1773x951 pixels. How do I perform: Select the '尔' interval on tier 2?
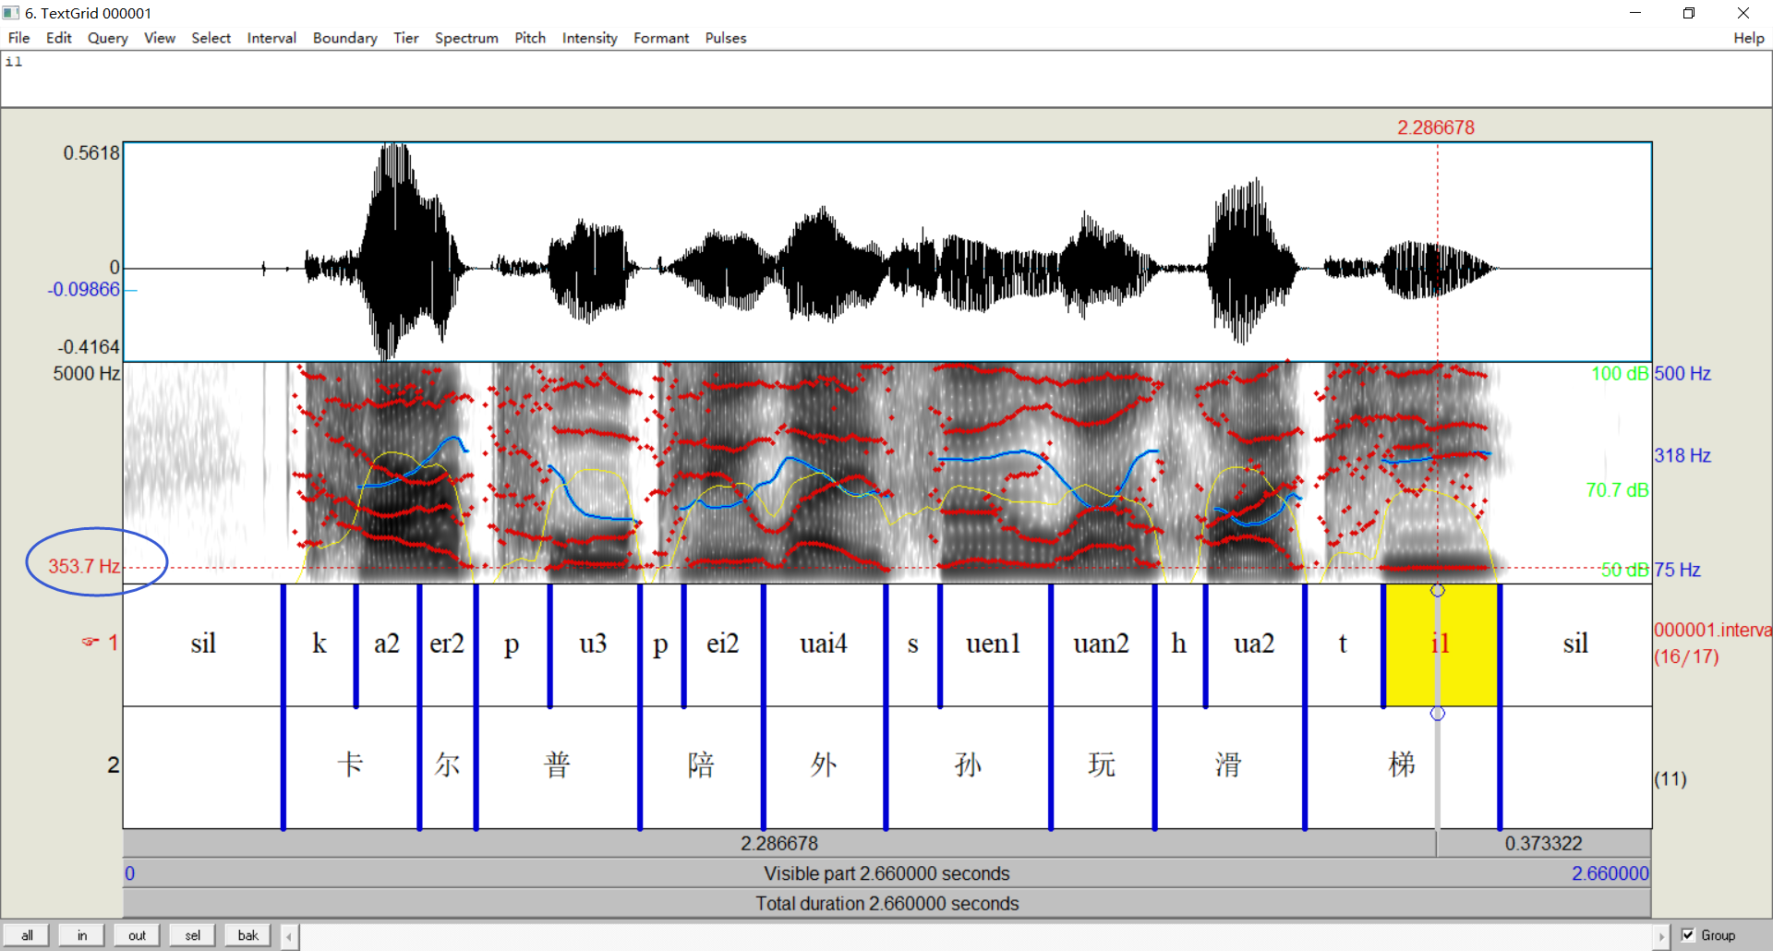point(447,765)
